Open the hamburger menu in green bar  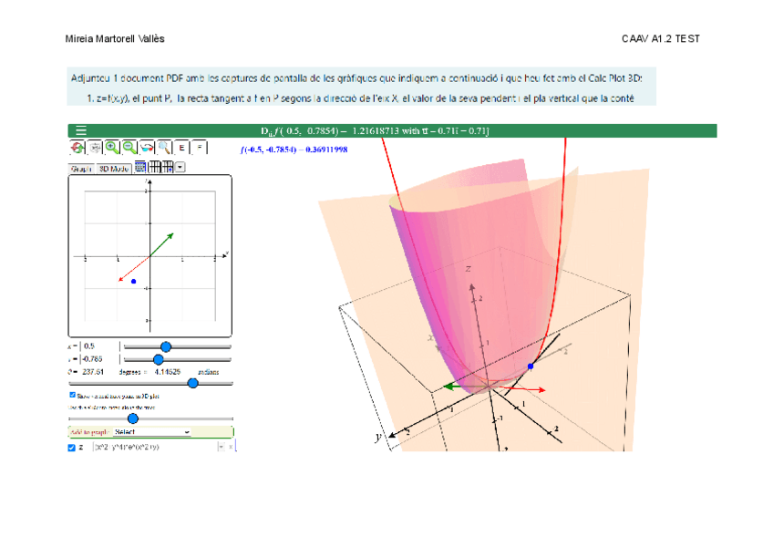tap(81, 130)
